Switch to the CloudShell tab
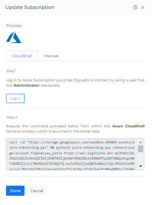This screenshot has height=205, width=152. (x=22, y=56)
